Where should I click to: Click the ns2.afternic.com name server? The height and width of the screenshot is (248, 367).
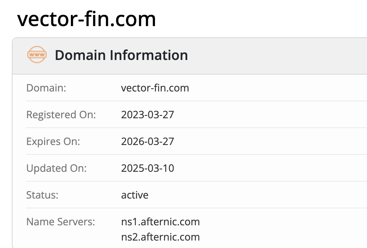[x=160, y=237]
